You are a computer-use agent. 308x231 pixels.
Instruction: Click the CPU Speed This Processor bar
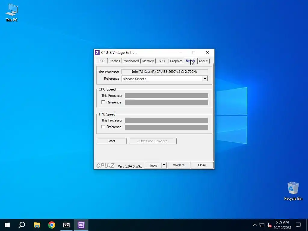(x=166, y=96)
